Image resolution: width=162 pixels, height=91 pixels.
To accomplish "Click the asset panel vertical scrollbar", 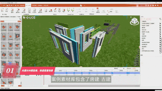I will (x=21, y=83).
